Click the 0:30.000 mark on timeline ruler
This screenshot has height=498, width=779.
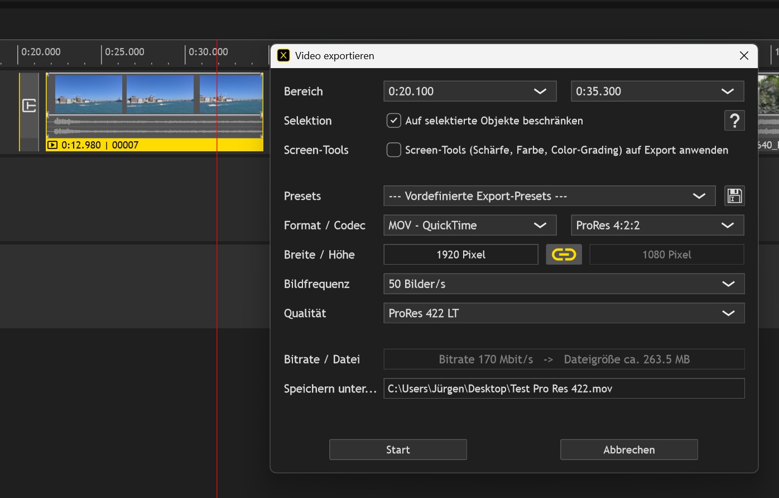[x=208, y=52]
